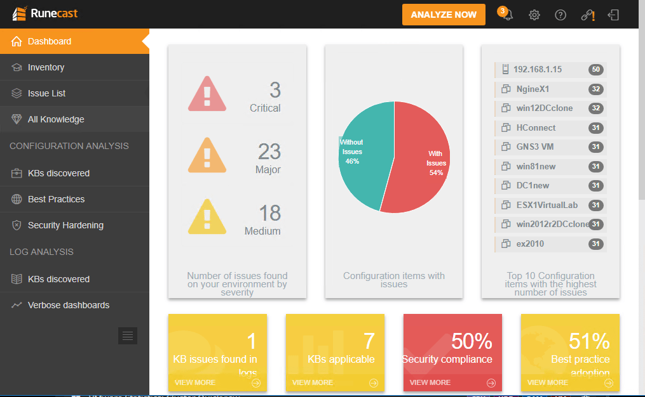Select win81new in top 10 list
The image size is (645, 397).
click(x=550, y=166)
